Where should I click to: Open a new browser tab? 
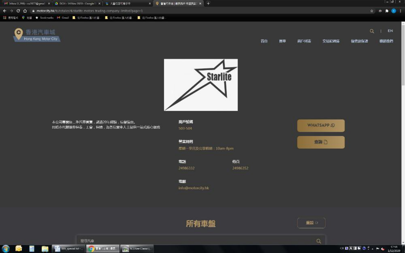pos(208,3)
